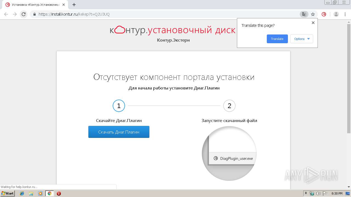Reload the current page
Viewport: 351px width, 197px height.
(24, 14)
